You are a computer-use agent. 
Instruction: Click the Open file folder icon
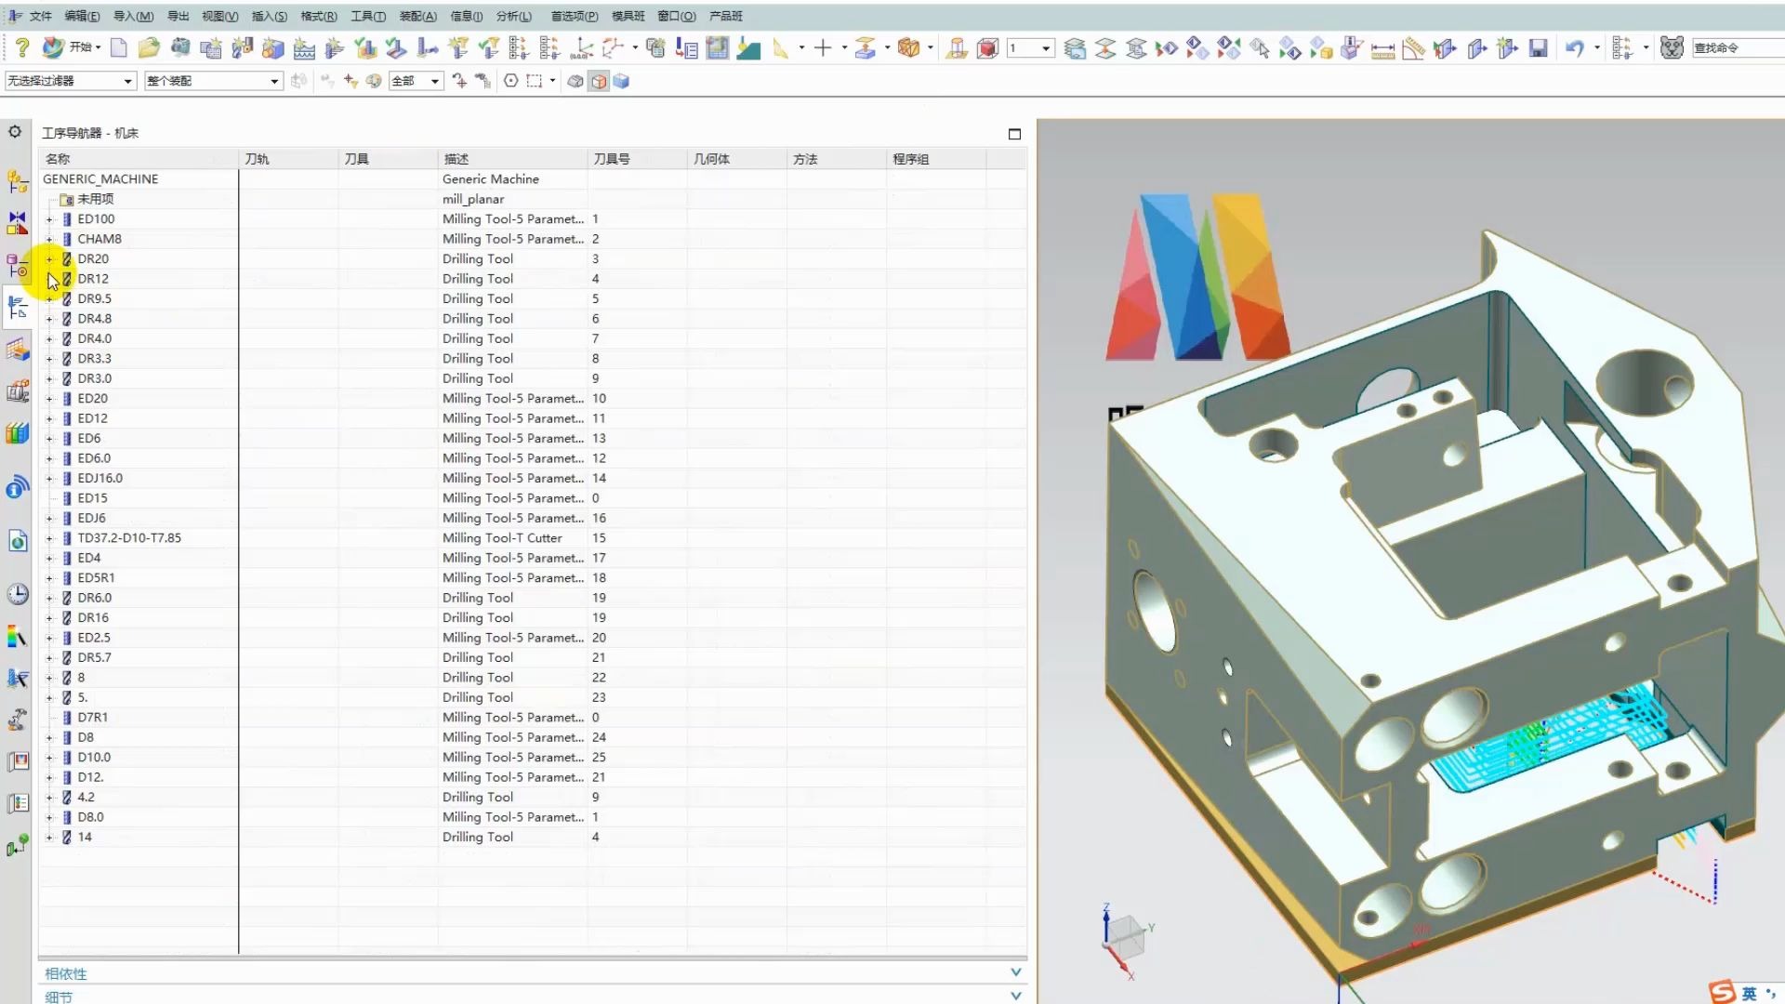pos(149,47)
